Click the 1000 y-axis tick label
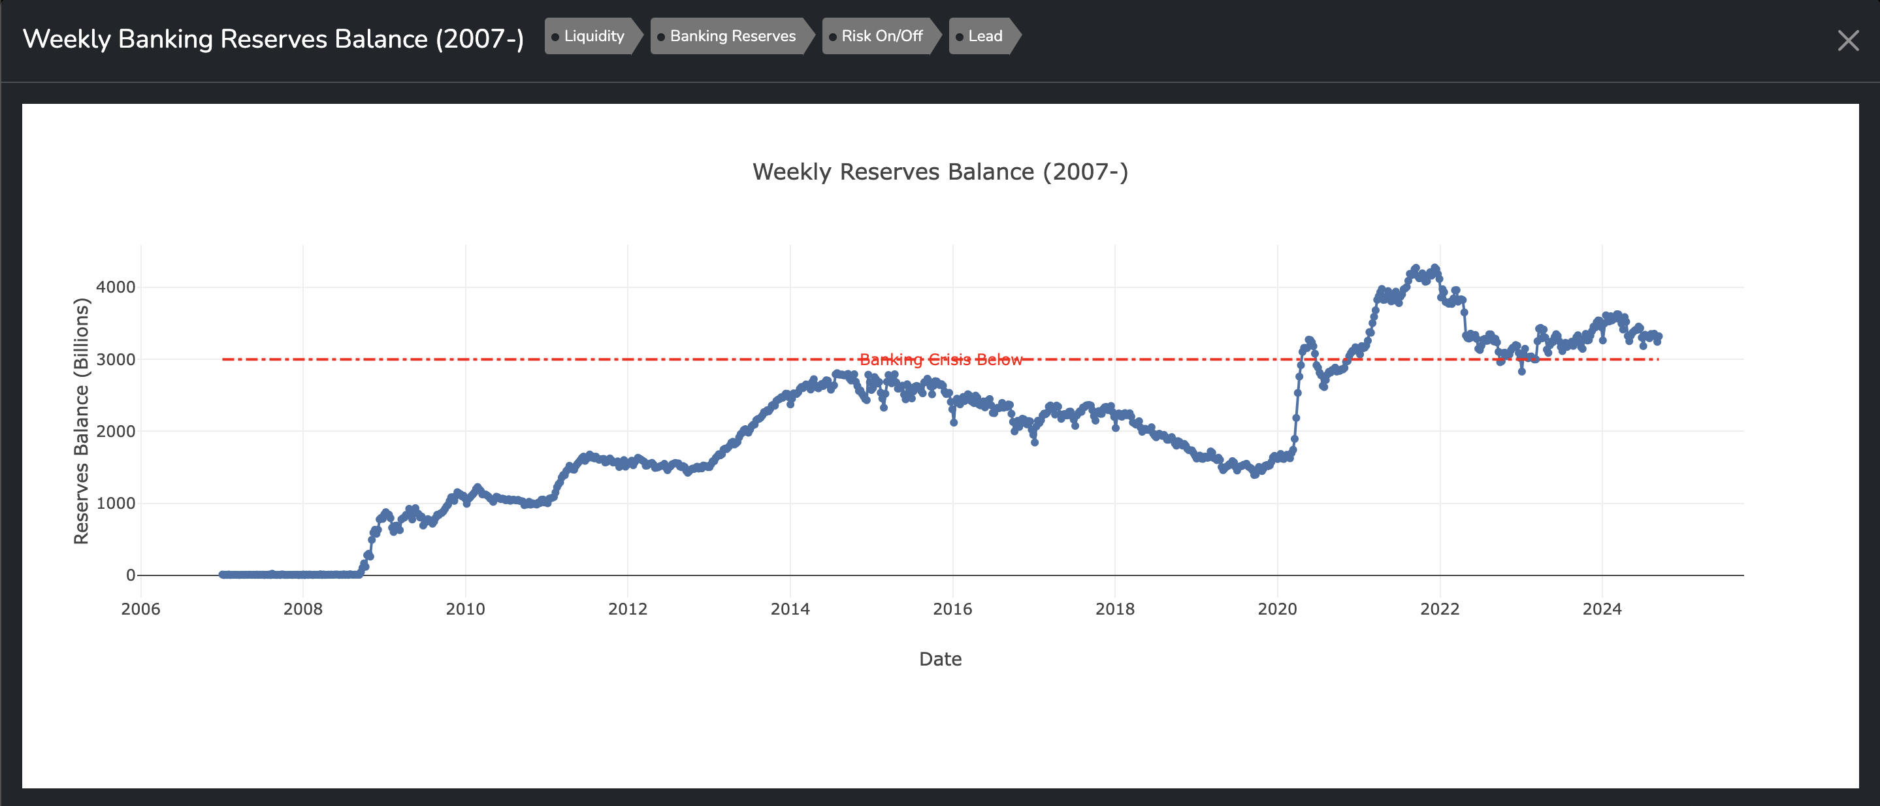The image size is (1880, 806). point(116,504)
